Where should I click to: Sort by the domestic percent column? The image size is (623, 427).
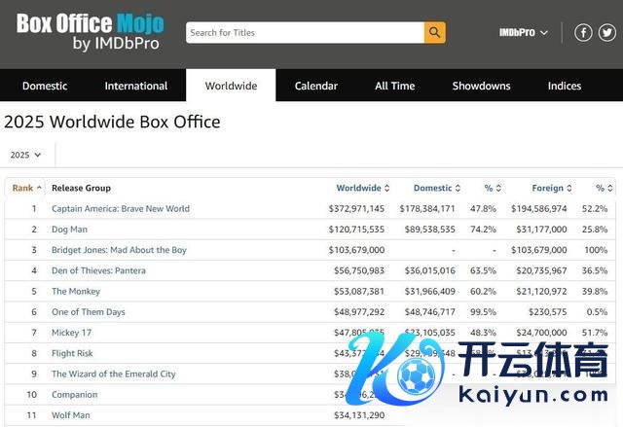(493, 188)
